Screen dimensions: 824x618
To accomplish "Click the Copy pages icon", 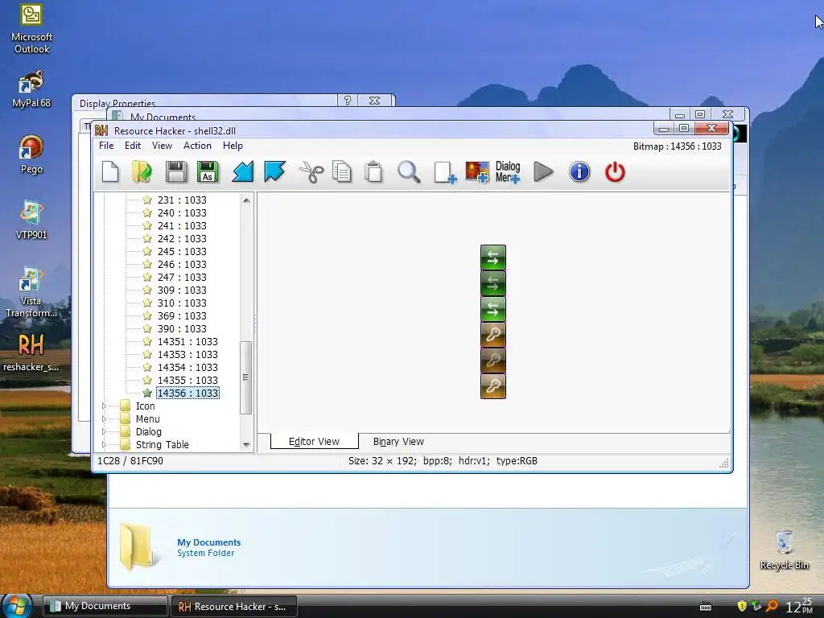I will click(342, 172).
